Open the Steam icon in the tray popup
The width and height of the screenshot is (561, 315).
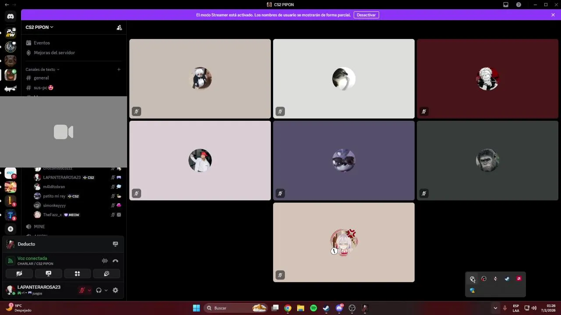tap(507, 279)
